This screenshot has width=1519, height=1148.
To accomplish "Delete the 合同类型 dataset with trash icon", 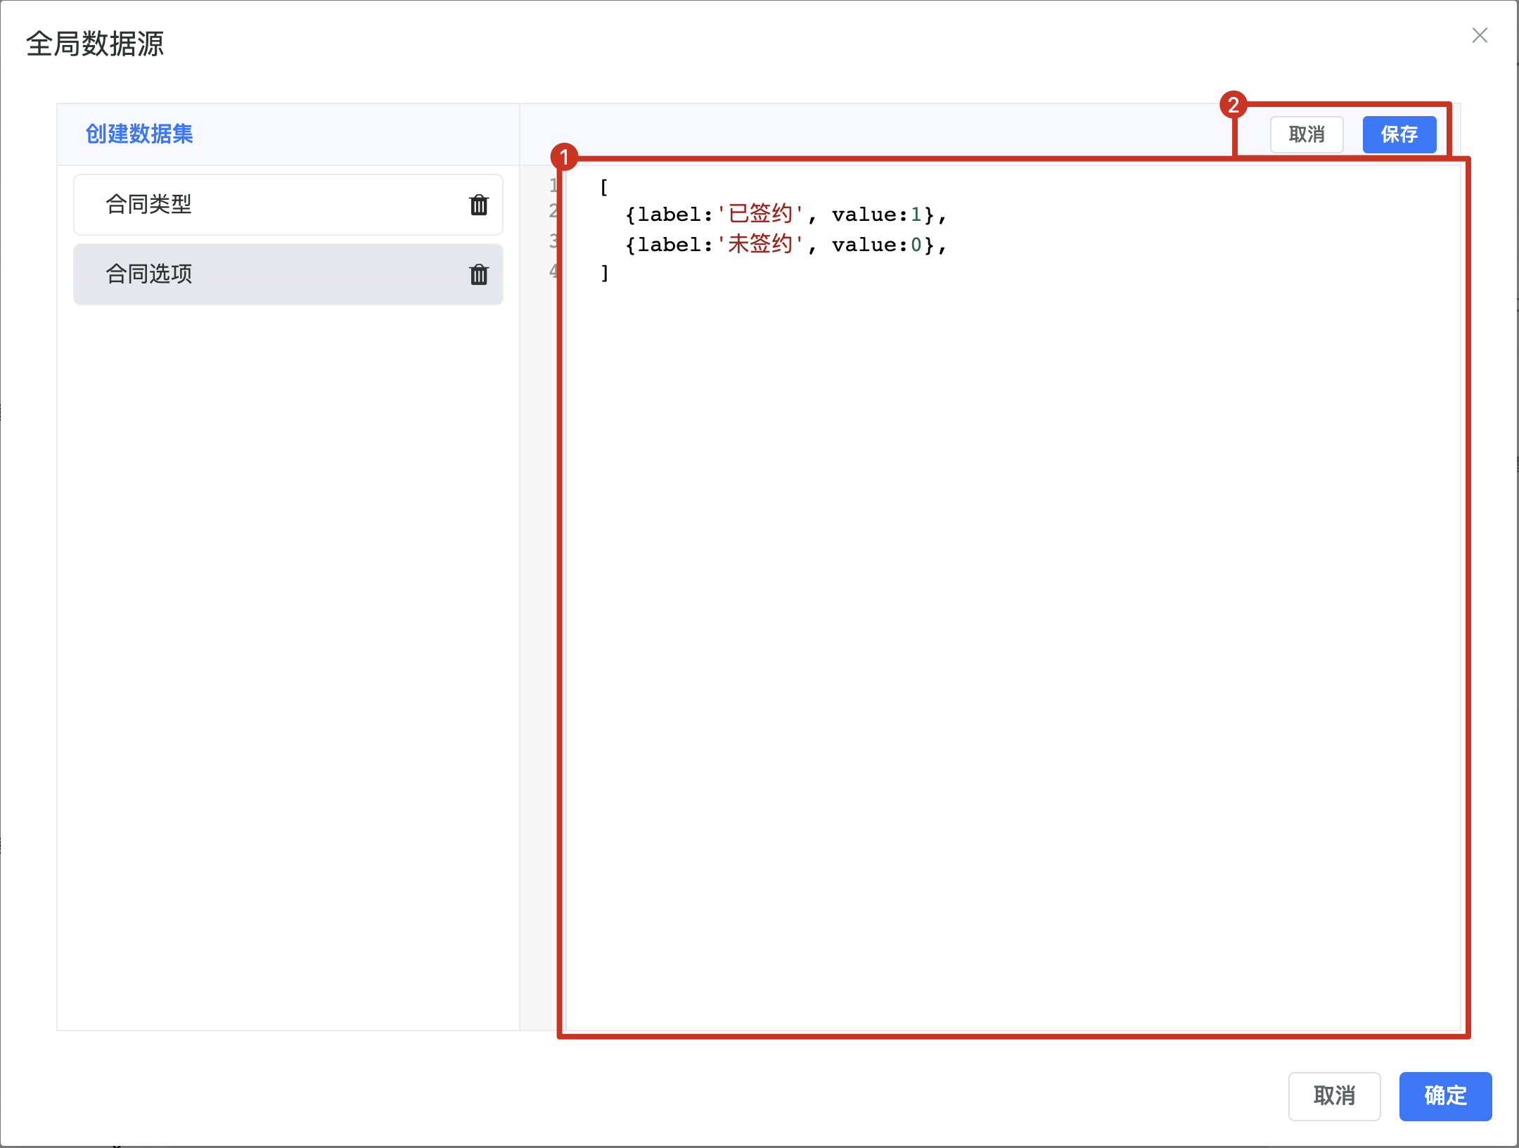I will 479,205.
